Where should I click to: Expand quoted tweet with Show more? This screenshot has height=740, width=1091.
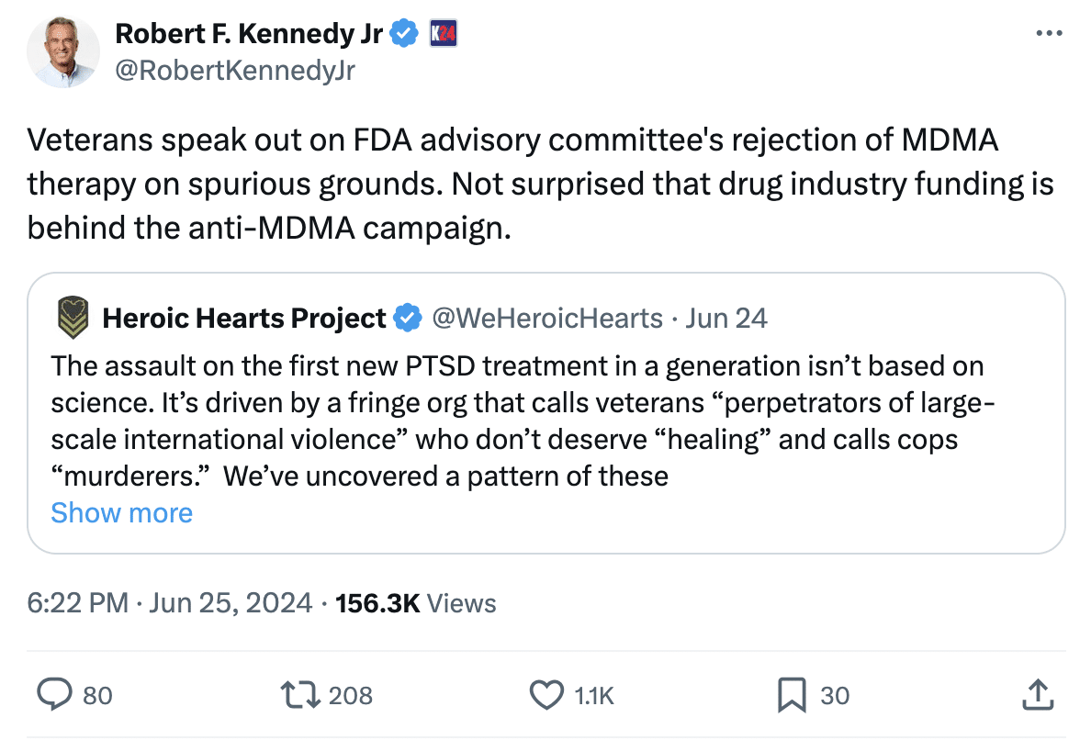(121, 512)
